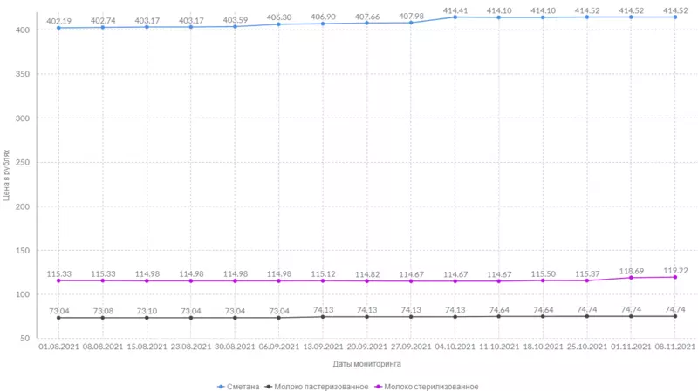Click the Даты мониторинга axis title
Viewport: 698px width, 391px height.
click(365, 363)
